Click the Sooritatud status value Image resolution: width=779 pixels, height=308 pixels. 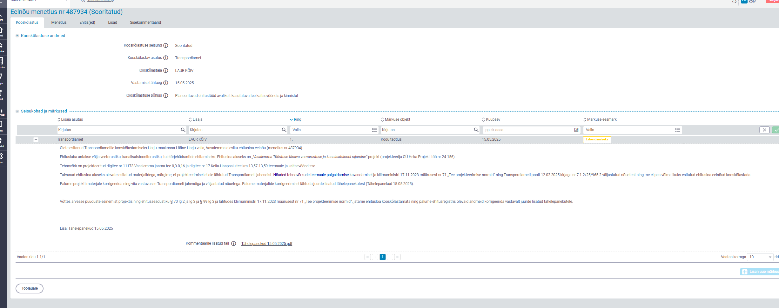(184, 46)
